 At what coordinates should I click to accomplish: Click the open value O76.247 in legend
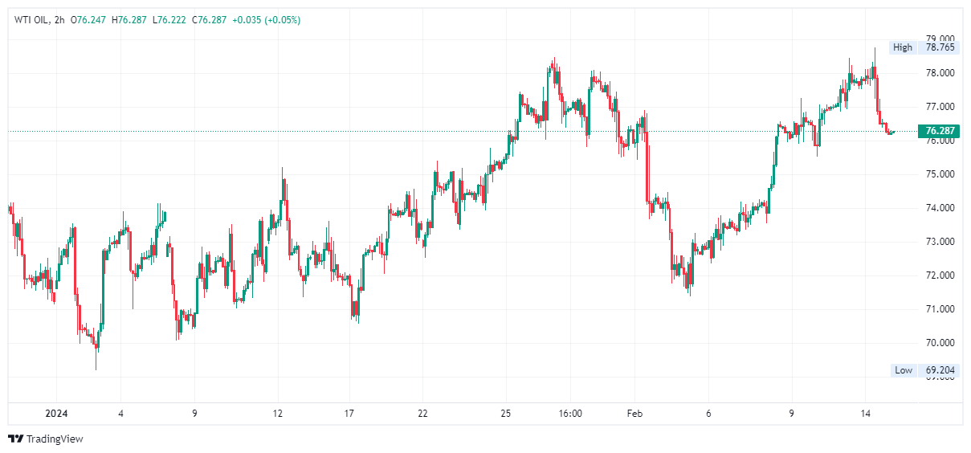[91, 20]
